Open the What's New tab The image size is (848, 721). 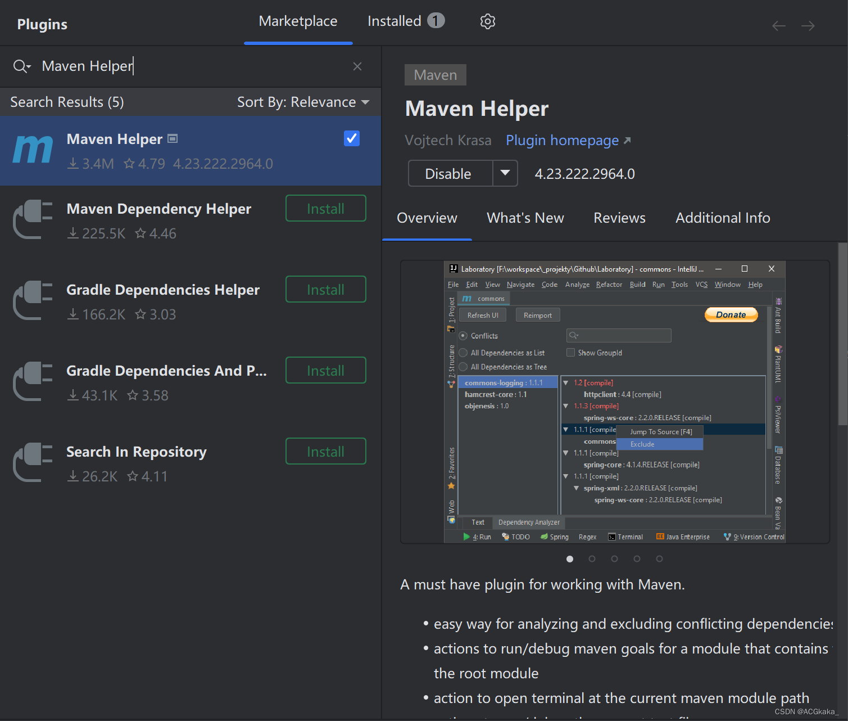525,218
